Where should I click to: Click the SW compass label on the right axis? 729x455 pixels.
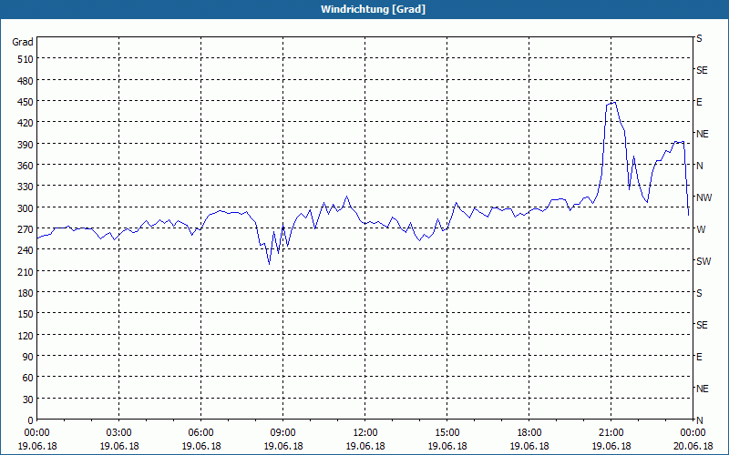tap(703, 261)
